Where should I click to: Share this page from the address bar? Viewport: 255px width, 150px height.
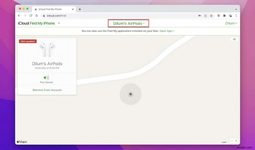pos(205,16)
